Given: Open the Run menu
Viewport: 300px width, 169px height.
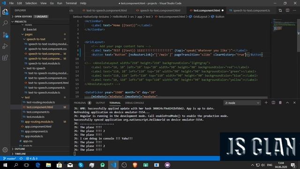Looking at the screenshot, I should 60,3.
